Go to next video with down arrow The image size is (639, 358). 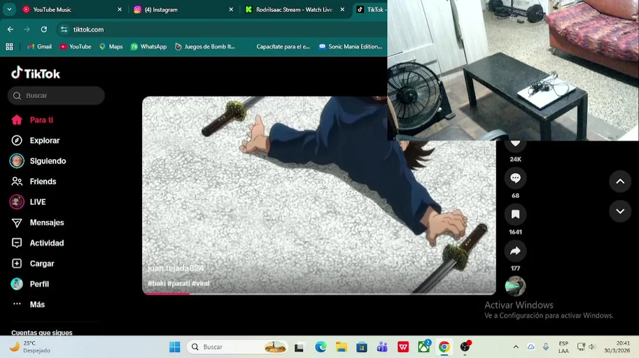click(x=620, y=211)
